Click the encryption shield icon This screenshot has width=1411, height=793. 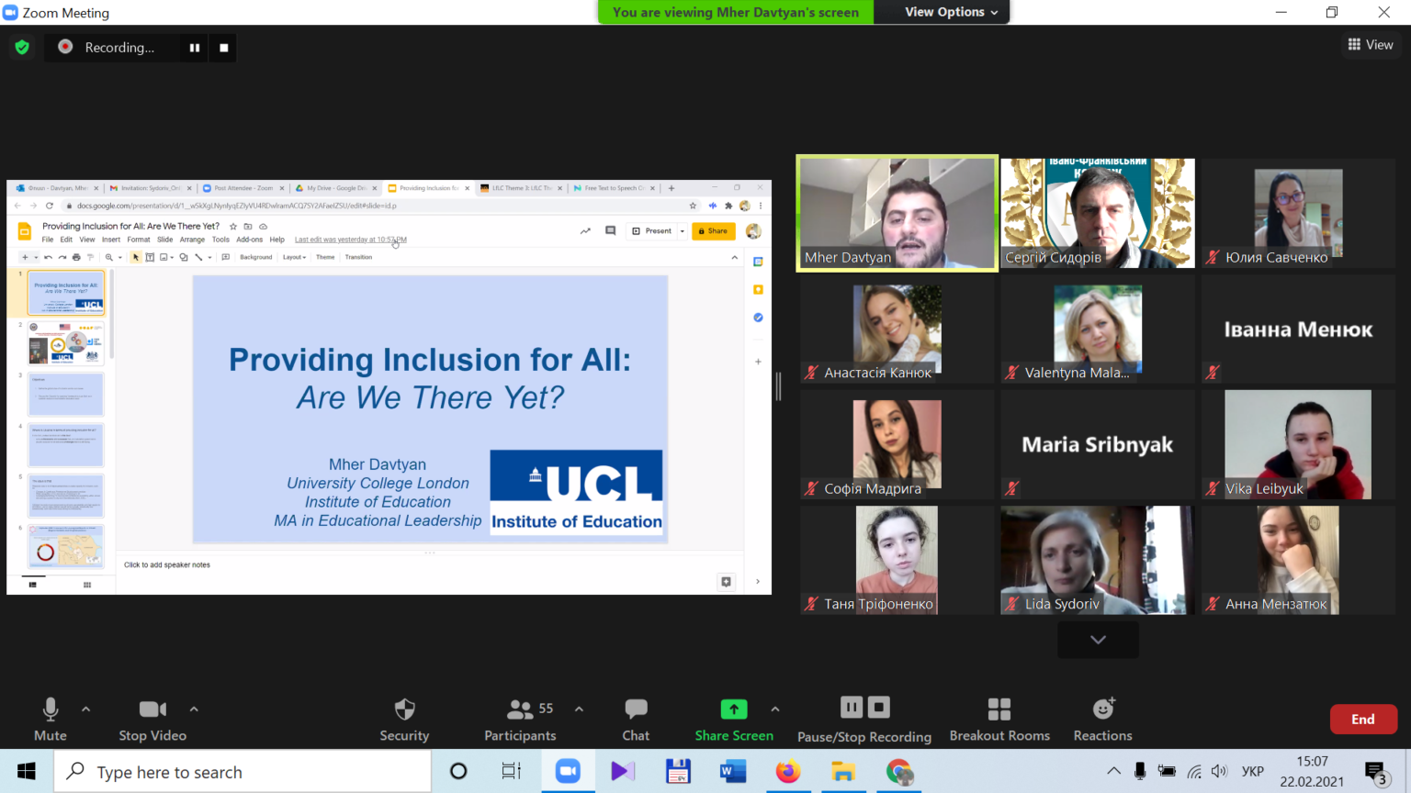[22, 47]
